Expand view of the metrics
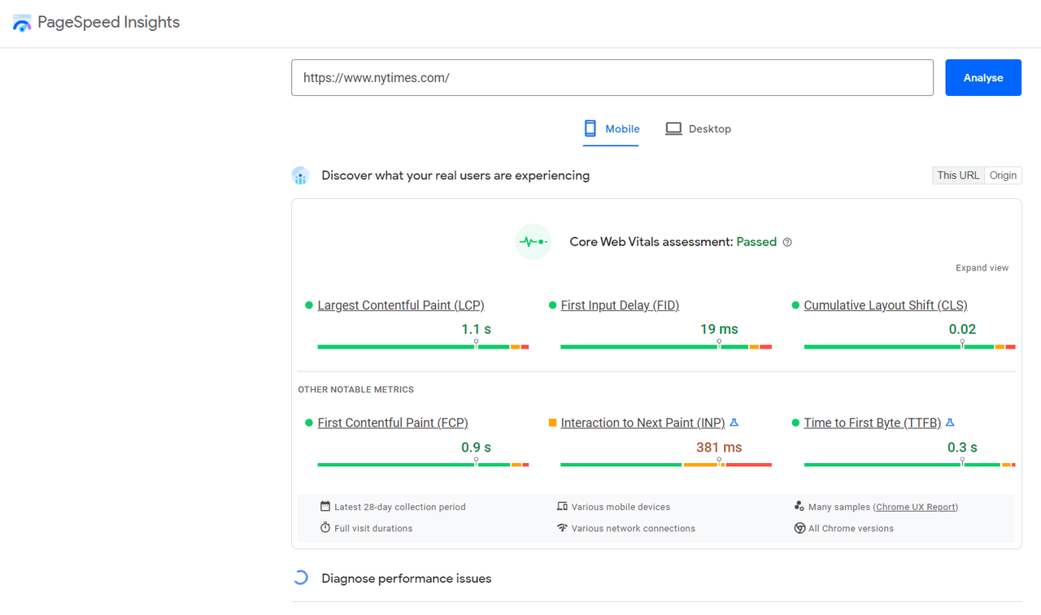The width and height of the screenshot is (1041, 615). [x=982, y=268]
